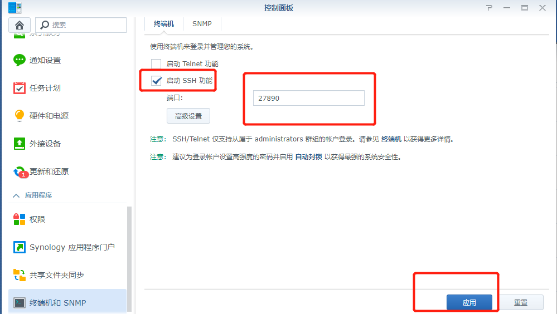Select 通知设置 label in sidebar

tap(45, 60)
